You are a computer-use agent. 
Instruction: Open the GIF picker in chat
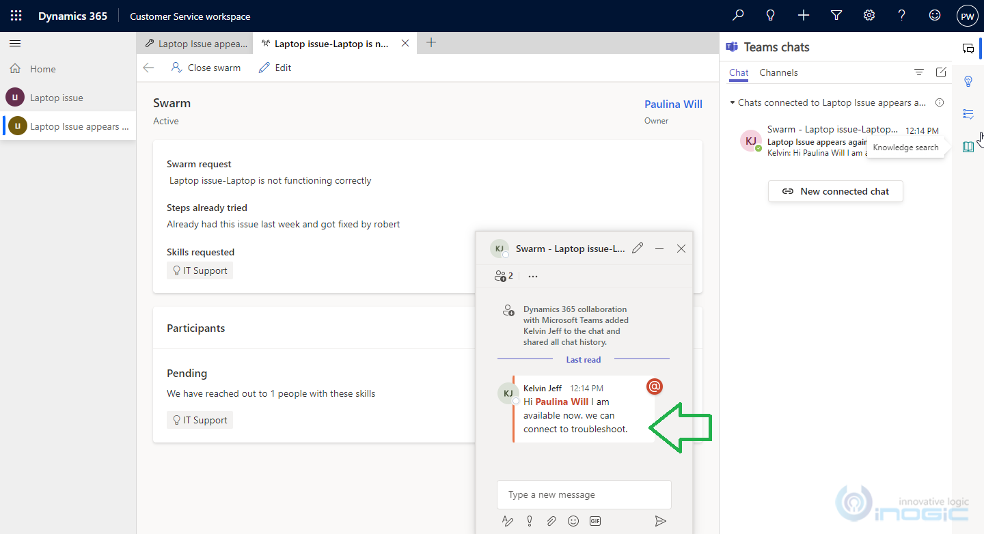[595, 521]
